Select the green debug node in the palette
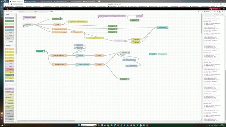The width and height of the screenshot is (226, 127). pyautogui.click(x=10, y=21)
